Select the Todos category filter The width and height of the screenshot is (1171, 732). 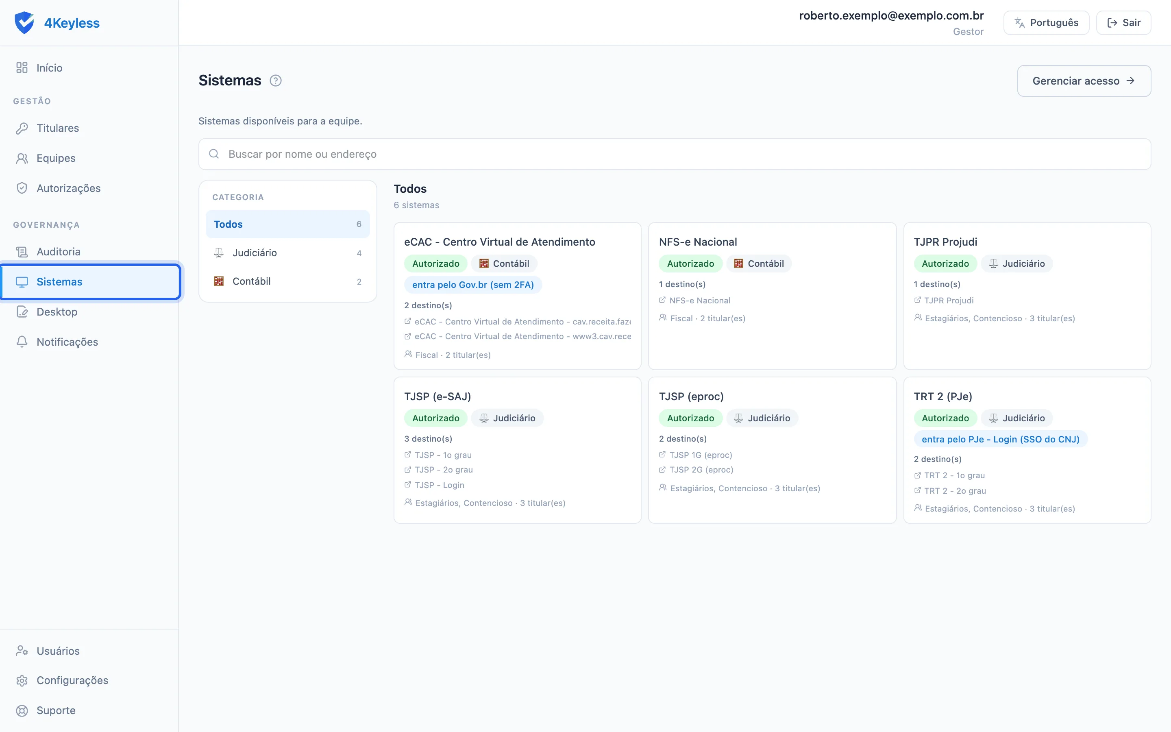[x=287, y=224]
